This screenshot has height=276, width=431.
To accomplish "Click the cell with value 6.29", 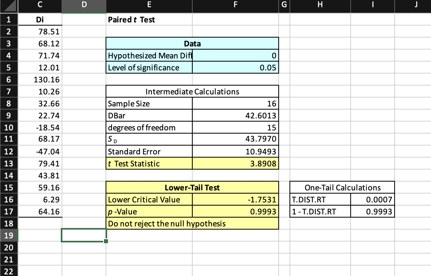I will pos(40,200).
